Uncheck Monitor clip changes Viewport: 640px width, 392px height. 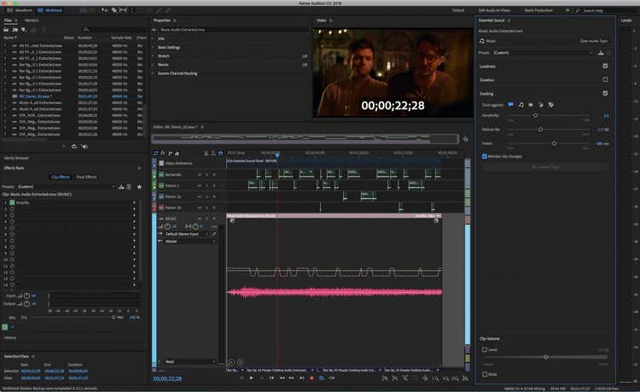coord(484,156)
